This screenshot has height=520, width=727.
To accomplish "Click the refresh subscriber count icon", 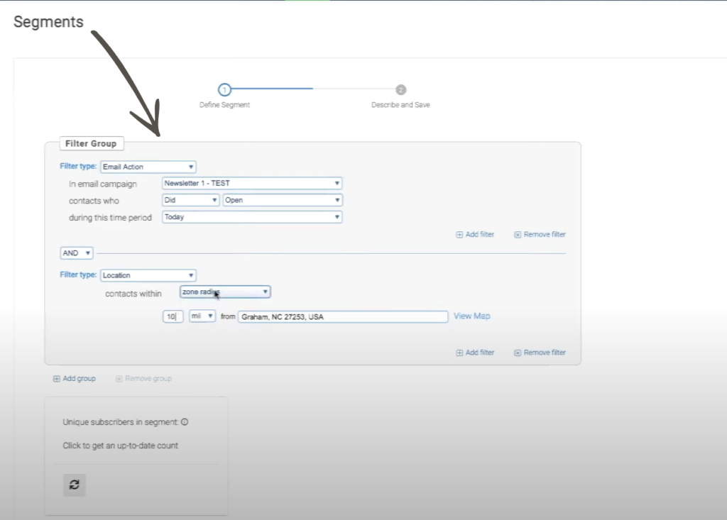I will pos(75,485).
